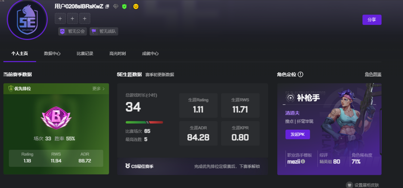
Task: Go to the 成就中心 tab
Action: [150, 53]
